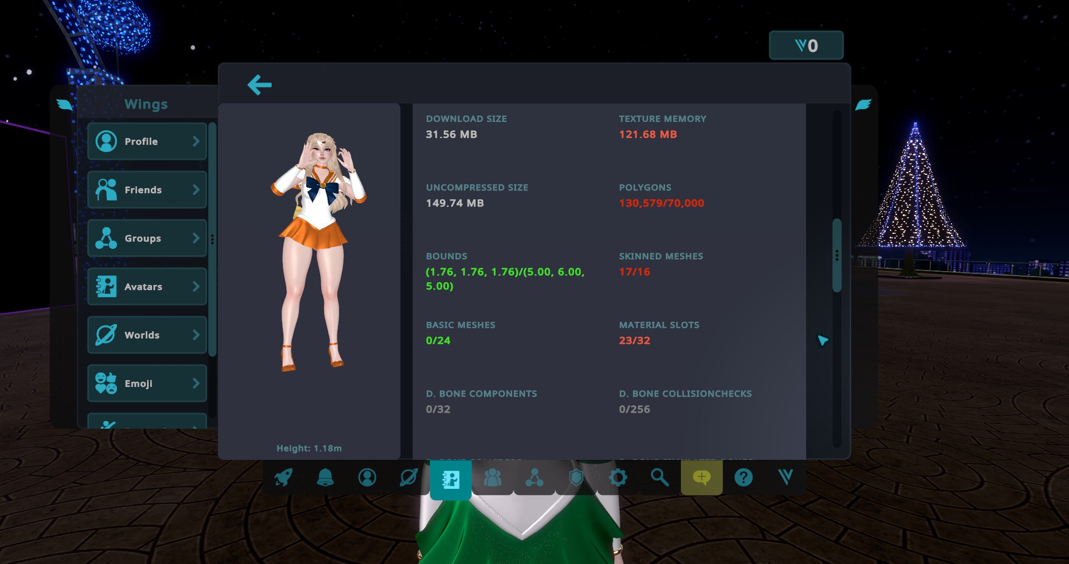The width and height of the screenshot is (1069, 564).
Task: Click the left wing toggle icon
Action: point(65,104)
